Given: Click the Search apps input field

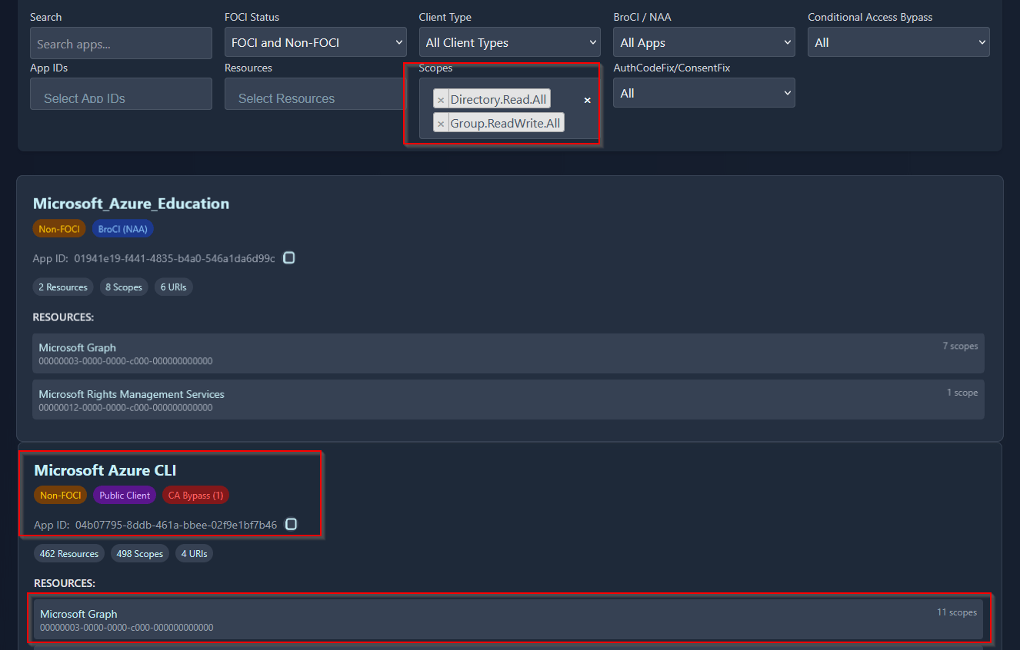Looking at the screenshot, I should (121, 44).
